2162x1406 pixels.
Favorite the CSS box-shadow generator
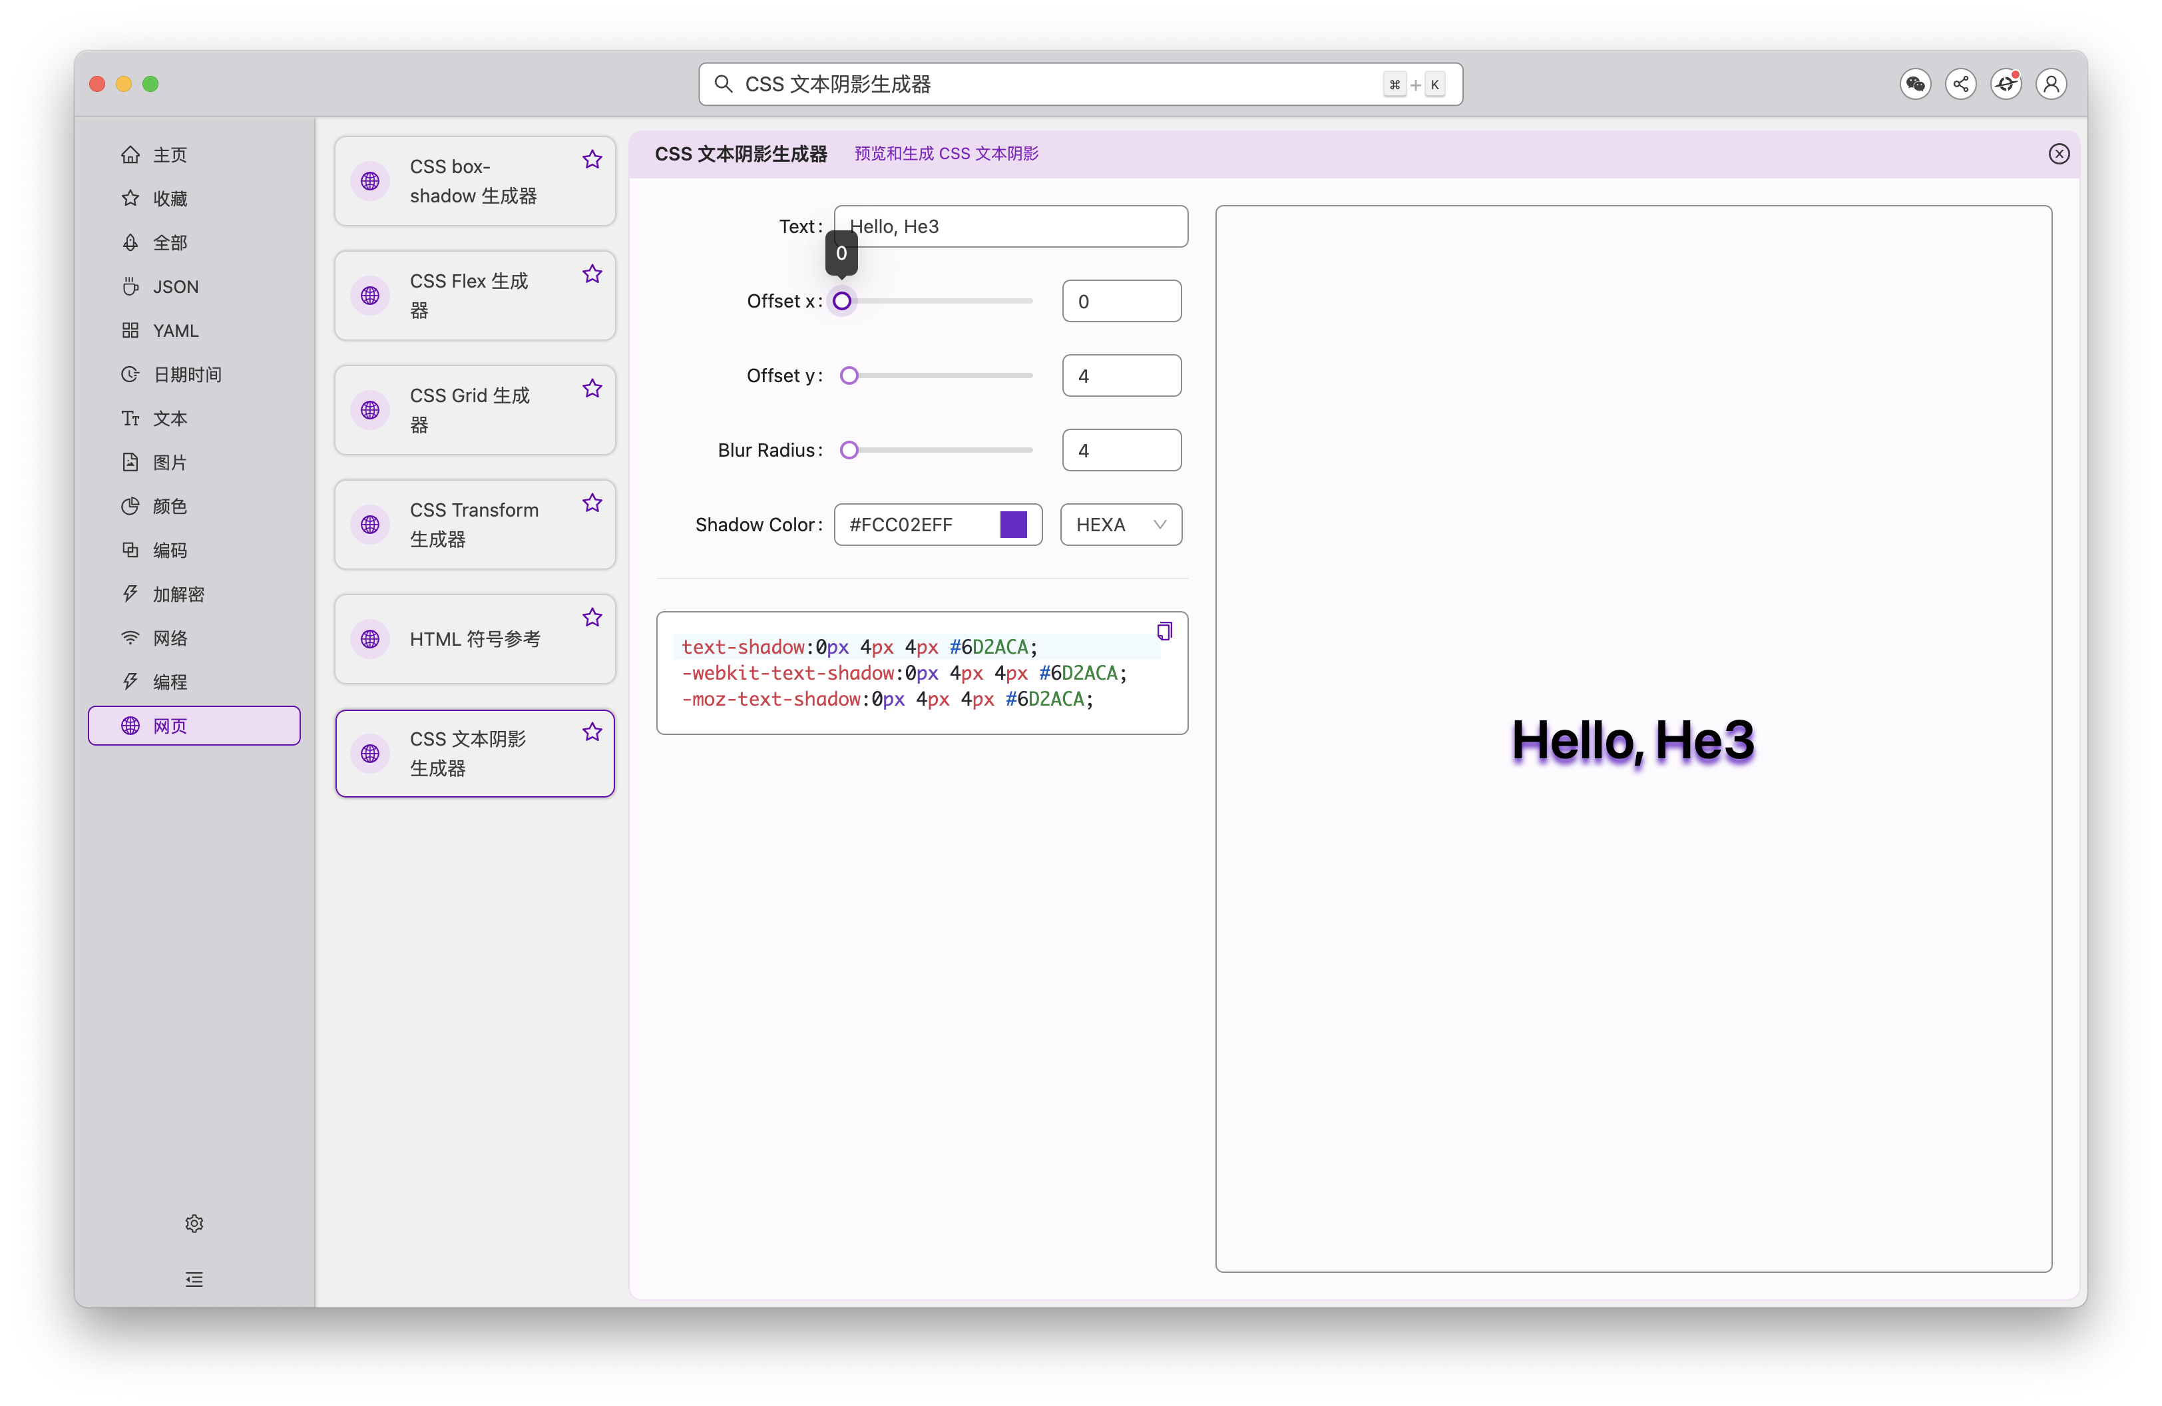click(592, 160)
